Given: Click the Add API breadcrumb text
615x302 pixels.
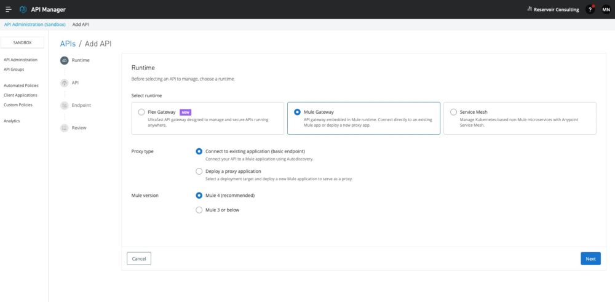Looking at the screenshot, I should click(81, 25).
